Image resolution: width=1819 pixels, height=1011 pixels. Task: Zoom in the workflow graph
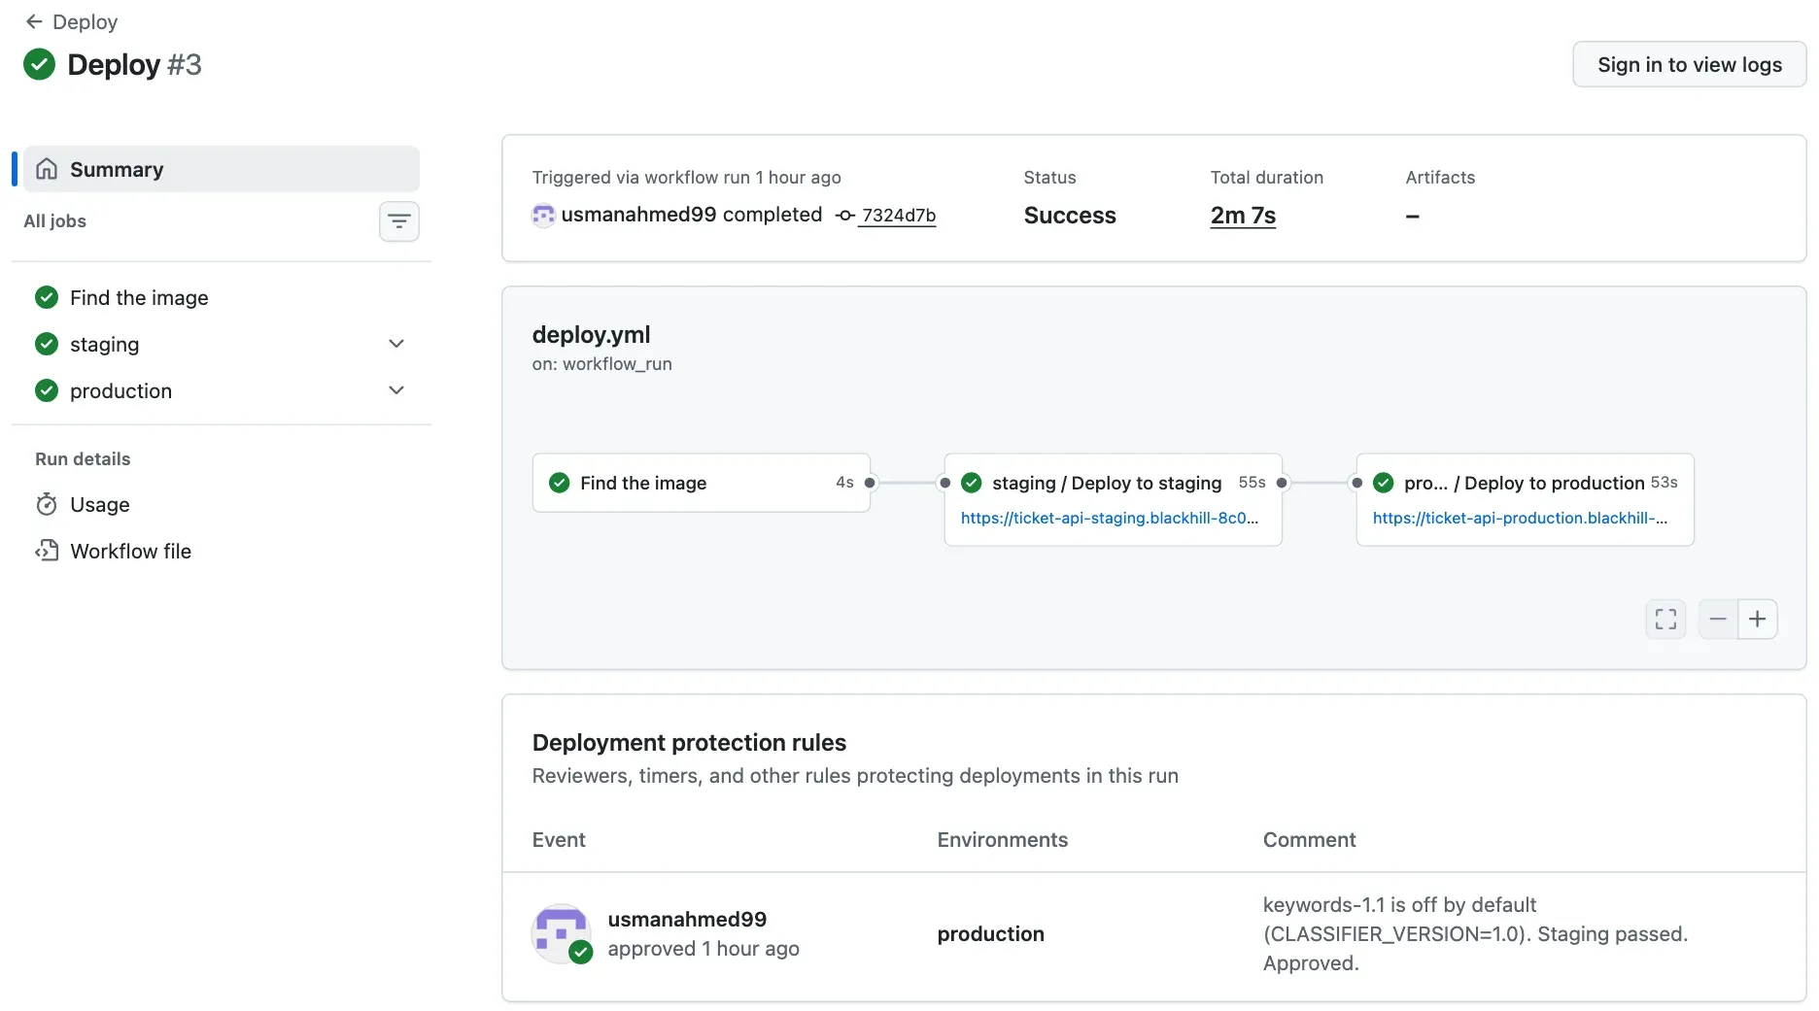(1758, 619)
